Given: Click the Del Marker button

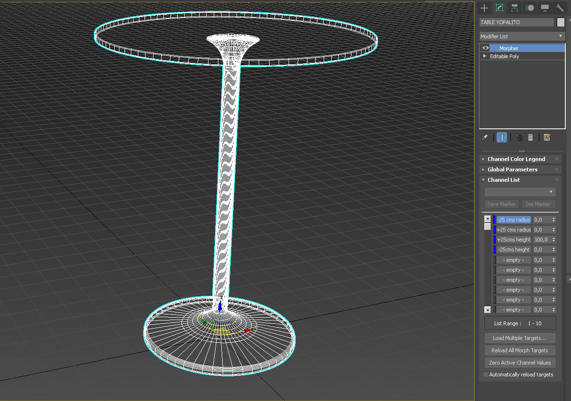Looking at the screenshot, I should 538,204.
